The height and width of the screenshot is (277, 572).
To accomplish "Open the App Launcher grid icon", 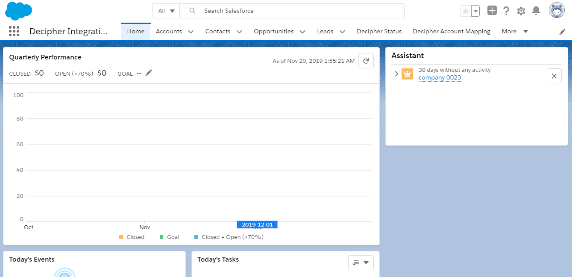I will click(x=14, y=31).
